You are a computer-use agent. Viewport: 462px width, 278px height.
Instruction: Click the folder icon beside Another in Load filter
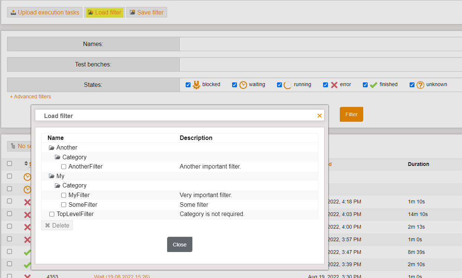tap(51, 147)
